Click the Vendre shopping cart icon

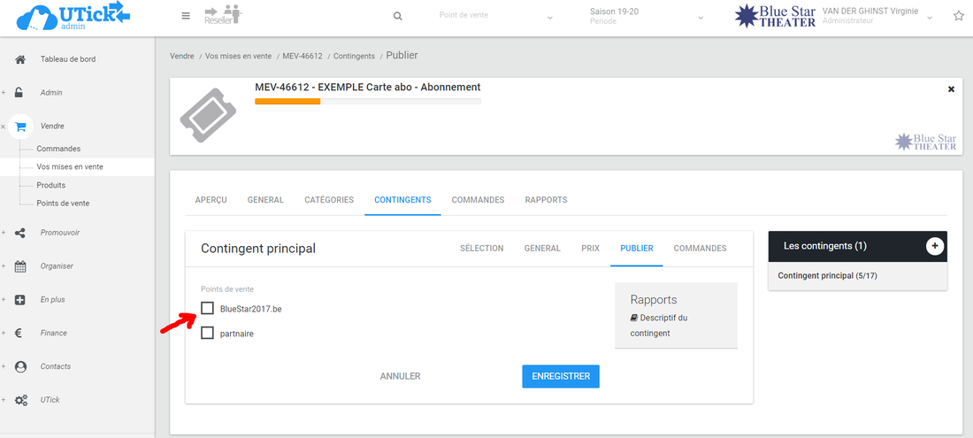[20, 127]
